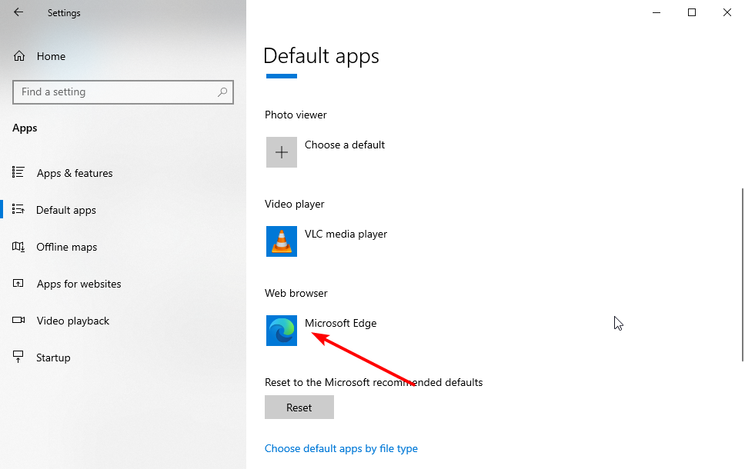Choose a default photo viewer
The width and height of the screenshot is (745, 469).
(x=345, y=145)
